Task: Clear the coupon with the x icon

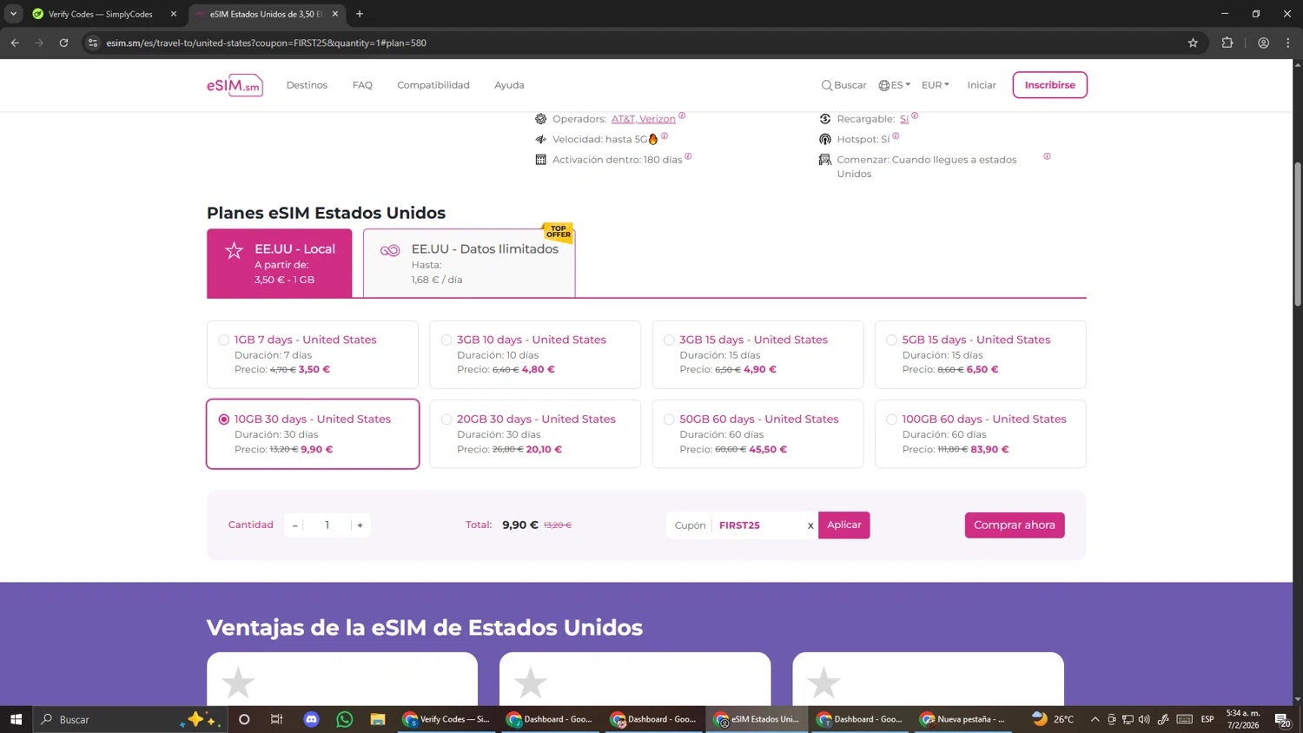Action: (810, 525)
